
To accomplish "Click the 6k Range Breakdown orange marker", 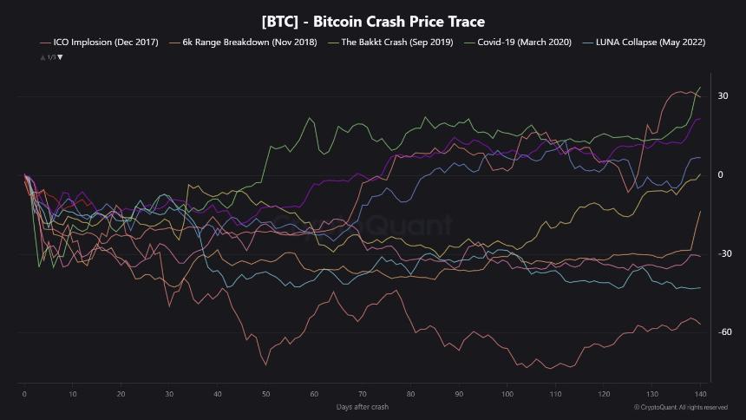I will coord(173,42).
